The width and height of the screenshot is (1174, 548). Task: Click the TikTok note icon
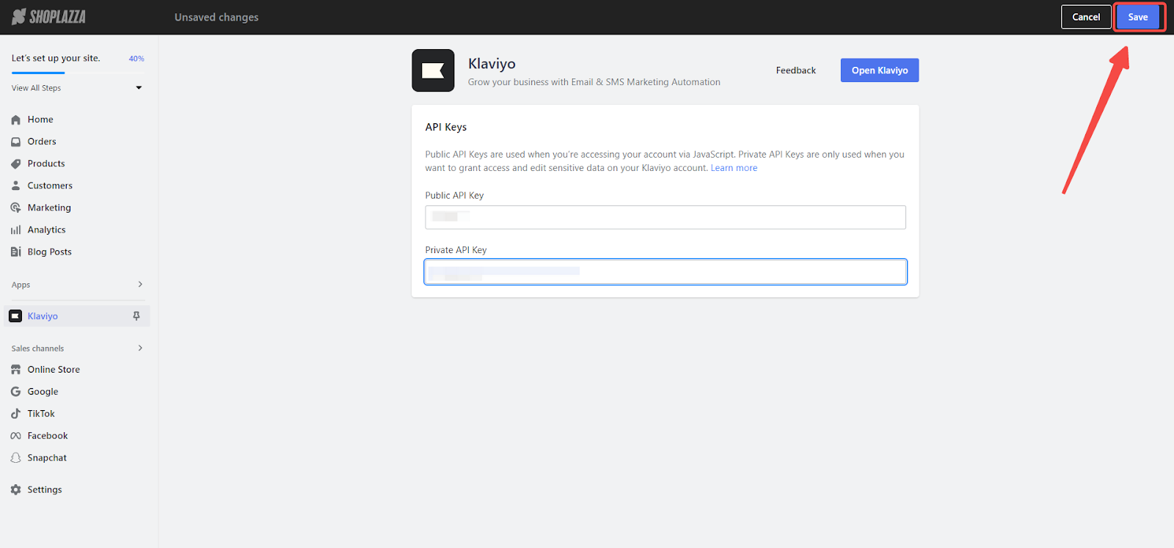point(15,414)
